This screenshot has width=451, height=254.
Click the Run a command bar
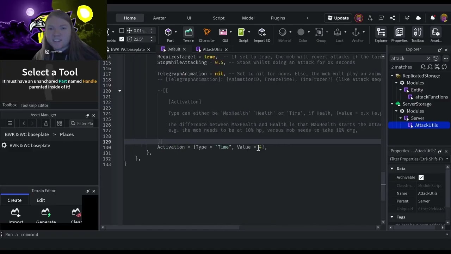pyautogui.click(x=225, y=235)
